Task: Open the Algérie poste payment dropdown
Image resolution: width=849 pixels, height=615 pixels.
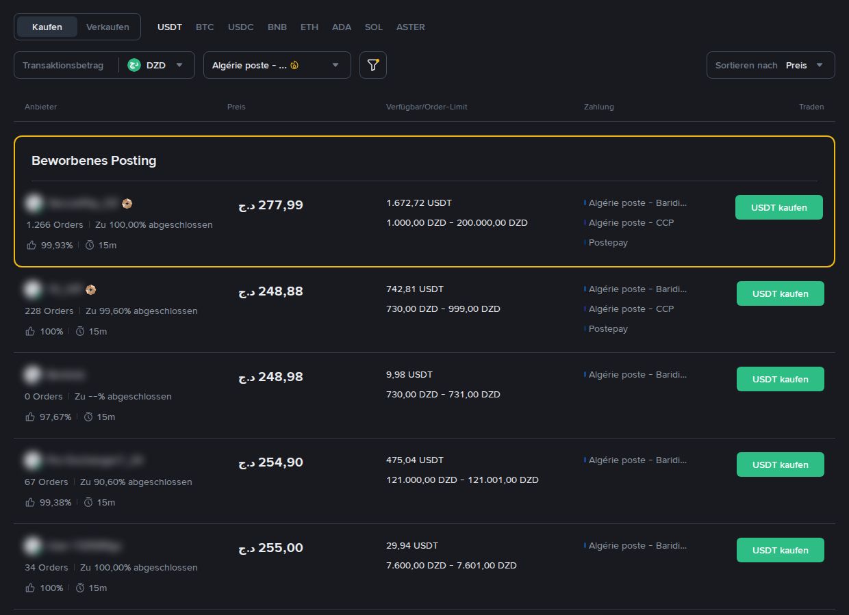Action: (x=277, y=65)
